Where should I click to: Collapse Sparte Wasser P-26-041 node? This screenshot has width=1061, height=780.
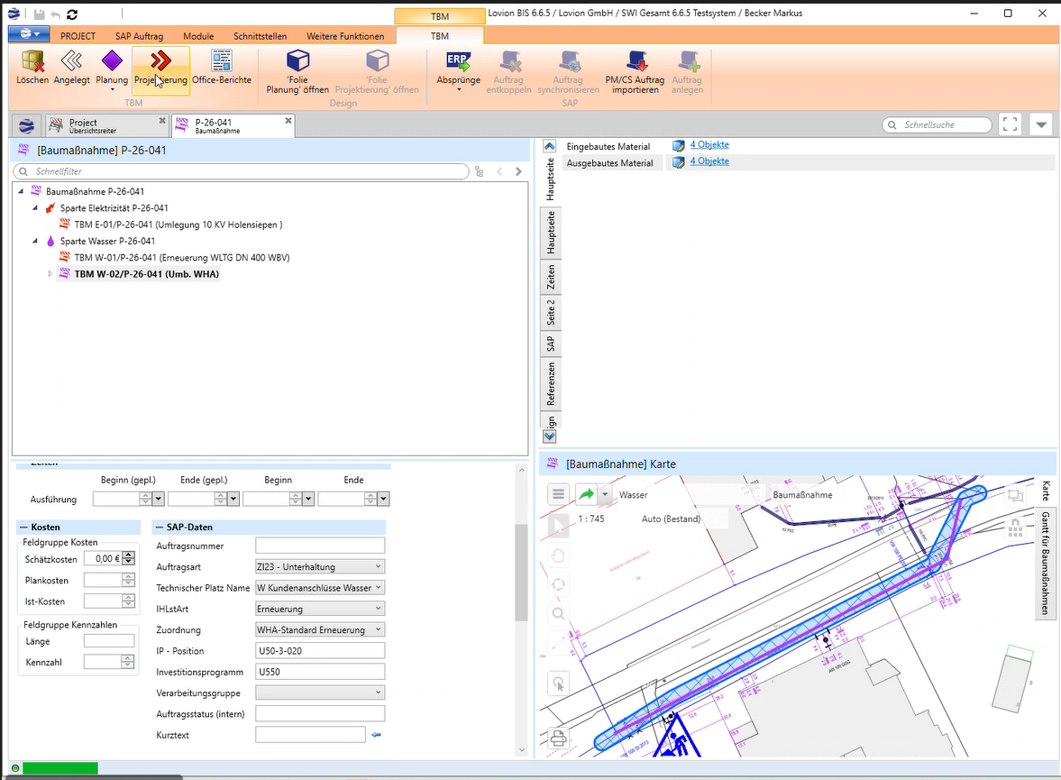(35, 241)
